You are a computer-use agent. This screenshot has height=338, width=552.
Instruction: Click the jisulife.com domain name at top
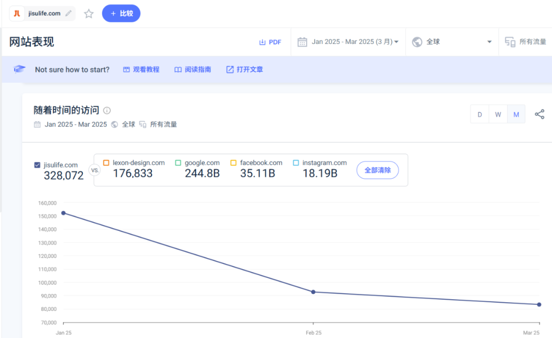[44, 13]
